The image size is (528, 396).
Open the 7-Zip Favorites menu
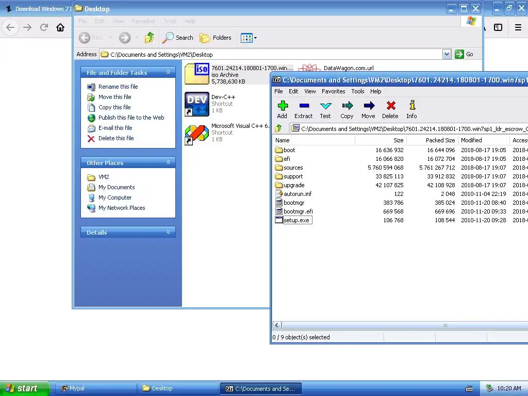tap(334, 91)
